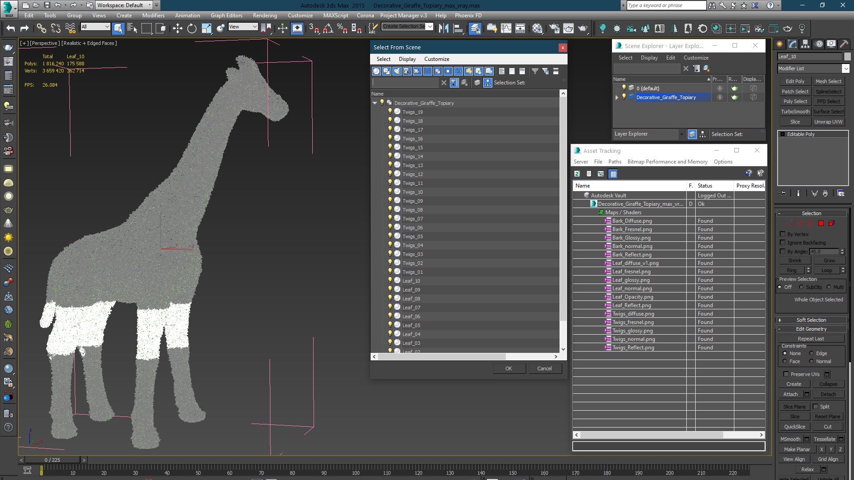Toggle Display Space Warps filter in Select From Scene
The width and height of the screenshot is (854, 480).
click(x=427, y=71)
